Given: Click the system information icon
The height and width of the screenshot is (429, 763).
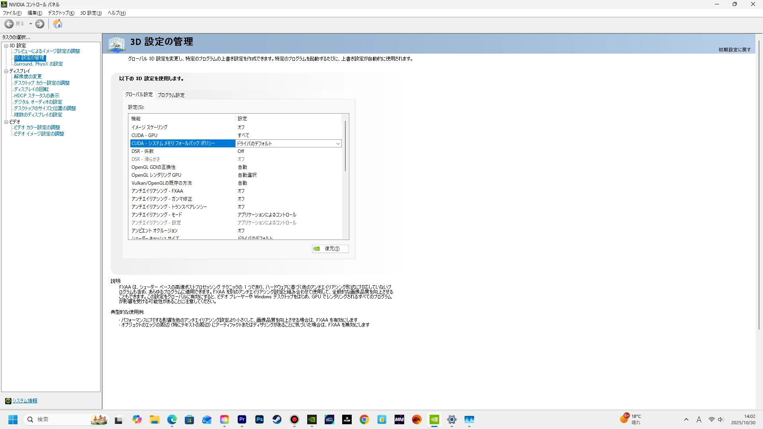Looking at the screenshot, I should (x=8, y=401).
